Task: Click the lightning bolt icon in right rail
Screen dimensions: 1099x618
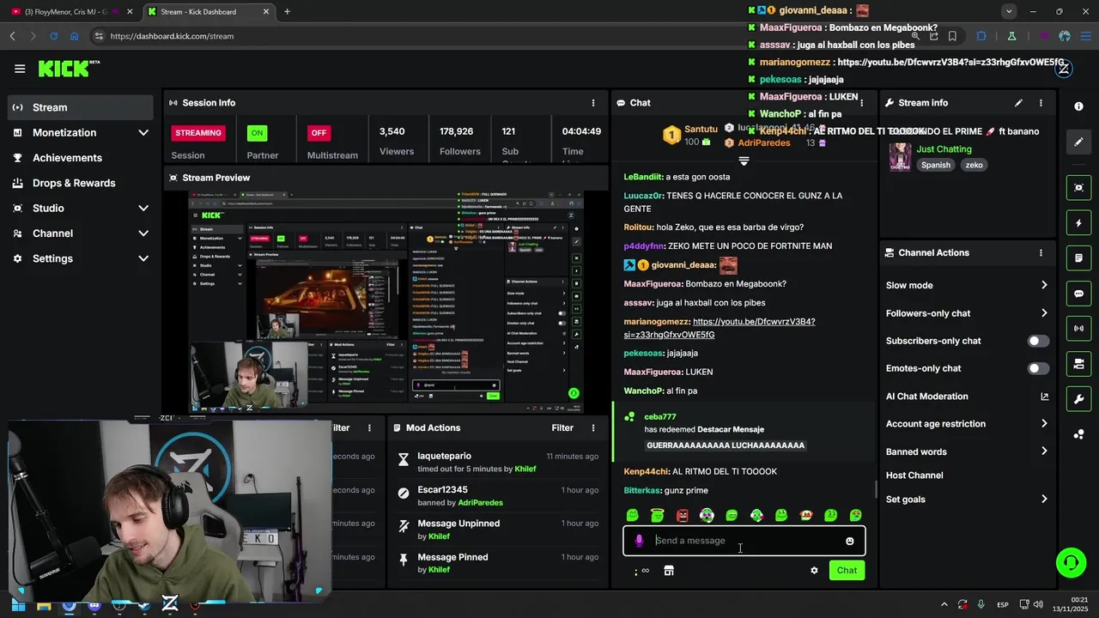Action: tap(1078, 223)
